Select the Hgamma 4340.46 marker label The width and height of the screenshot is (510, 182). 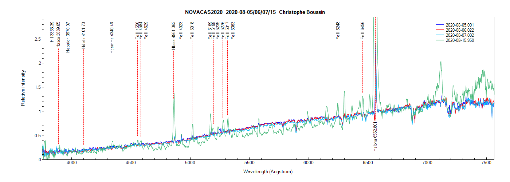tap(112, 38)
